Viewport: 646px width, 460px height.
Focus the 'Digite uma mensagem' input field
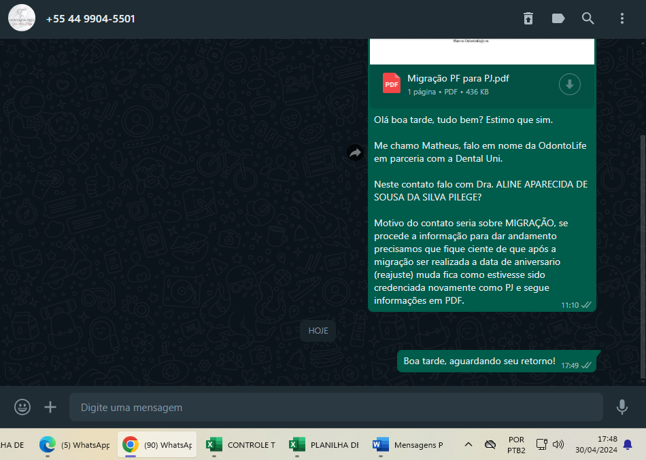(336, 407)
